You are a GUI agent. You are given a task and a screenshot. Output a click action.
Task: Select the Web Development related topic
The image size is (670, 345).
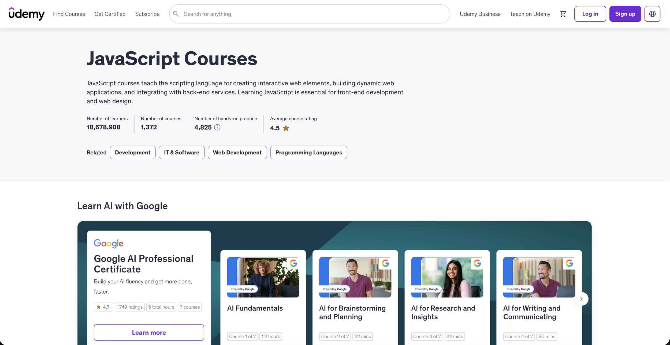point(237,153)
